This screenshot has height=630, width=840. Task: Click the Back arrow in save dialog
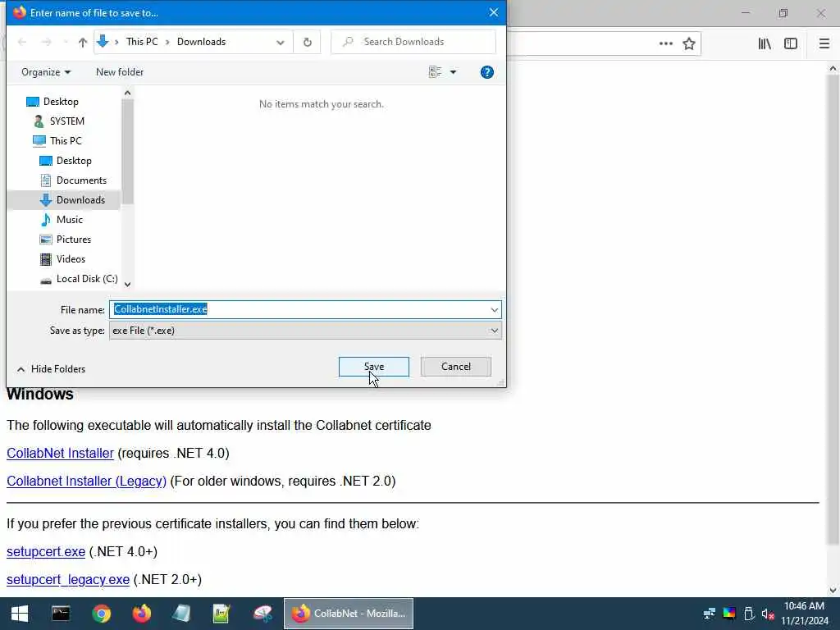pyautogui.click(x=22, y=42)
